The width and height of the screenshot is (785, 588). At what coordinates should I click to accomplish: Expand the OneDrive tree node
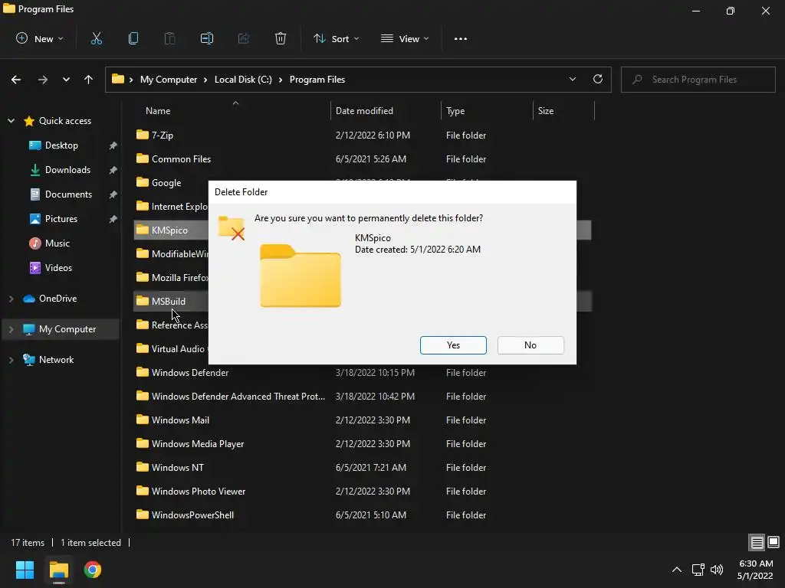pos(11,299)
